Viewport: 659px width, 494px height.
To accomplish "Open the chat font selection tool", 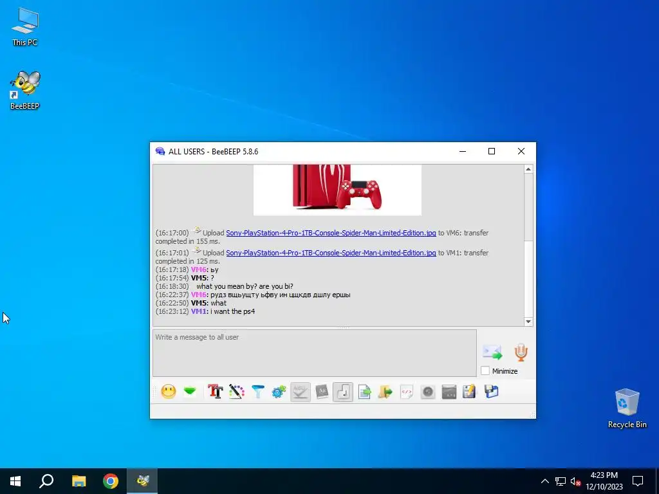I will point(215,392).
